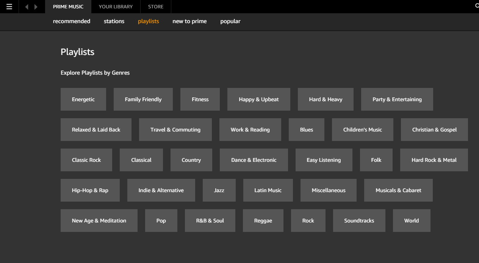Open the popular section

click(230, 21)
